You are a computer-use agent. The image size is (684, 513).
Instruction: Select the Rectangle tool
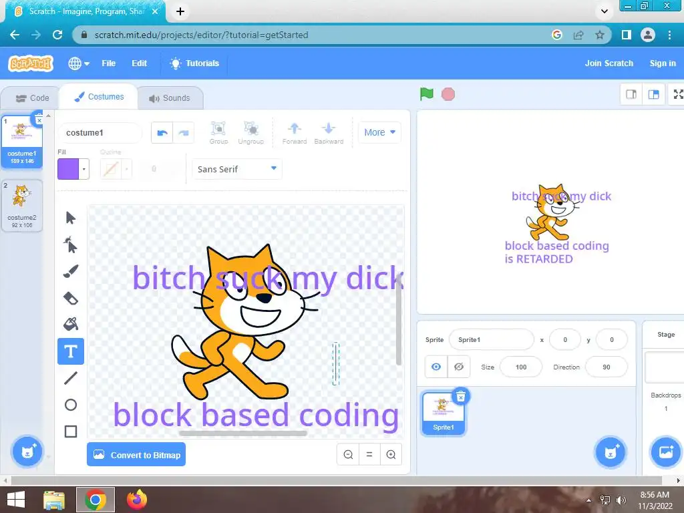[x=71, y=432]
